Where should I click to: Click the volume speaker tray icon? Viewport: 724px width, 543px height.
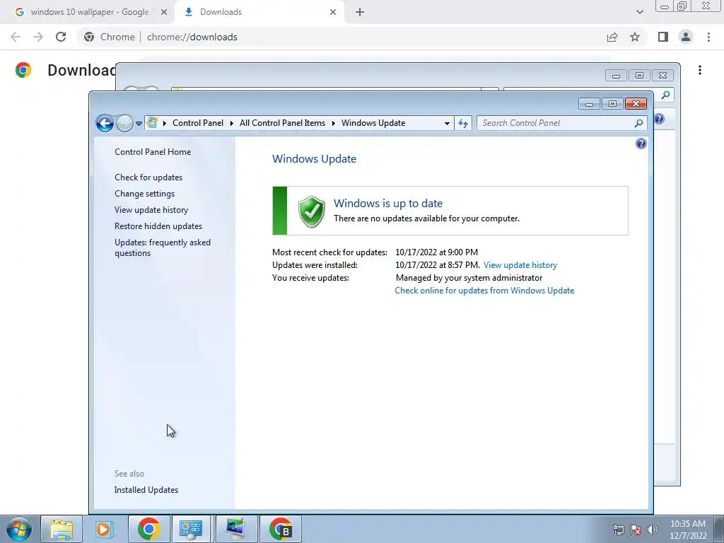click(653, 530)
